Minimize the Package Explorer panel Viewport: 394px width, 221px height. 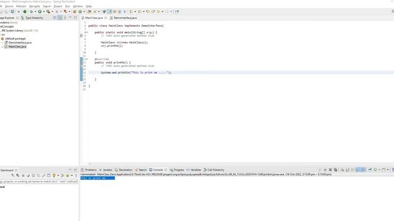70,18
